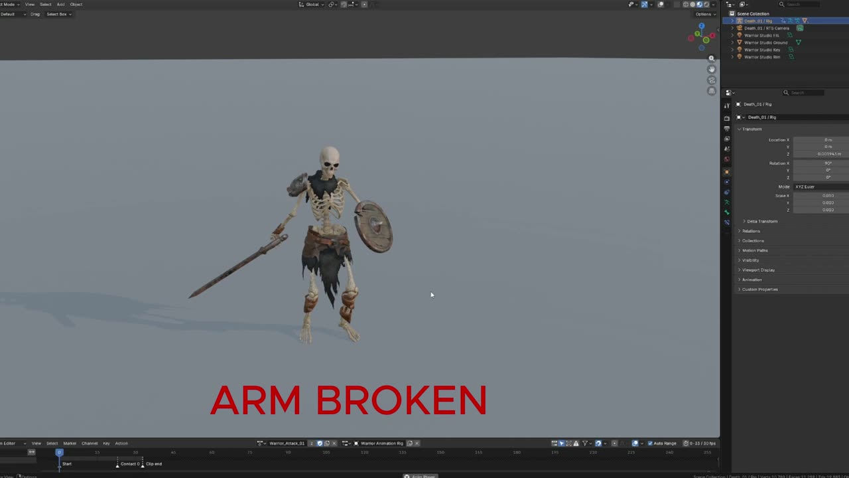Open the Action menu in timeline editor
849x478 pixels.
click(x=121, y=443)
